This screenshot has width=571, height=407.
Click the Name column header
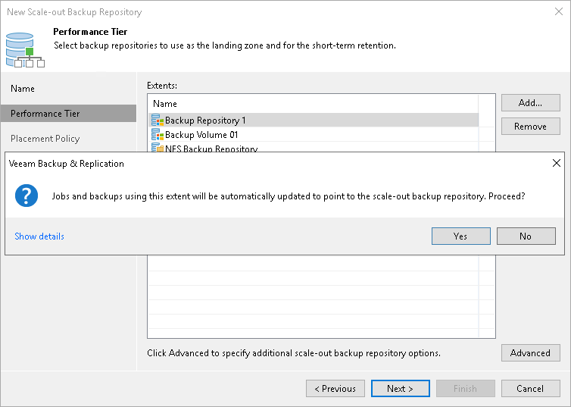165,104
